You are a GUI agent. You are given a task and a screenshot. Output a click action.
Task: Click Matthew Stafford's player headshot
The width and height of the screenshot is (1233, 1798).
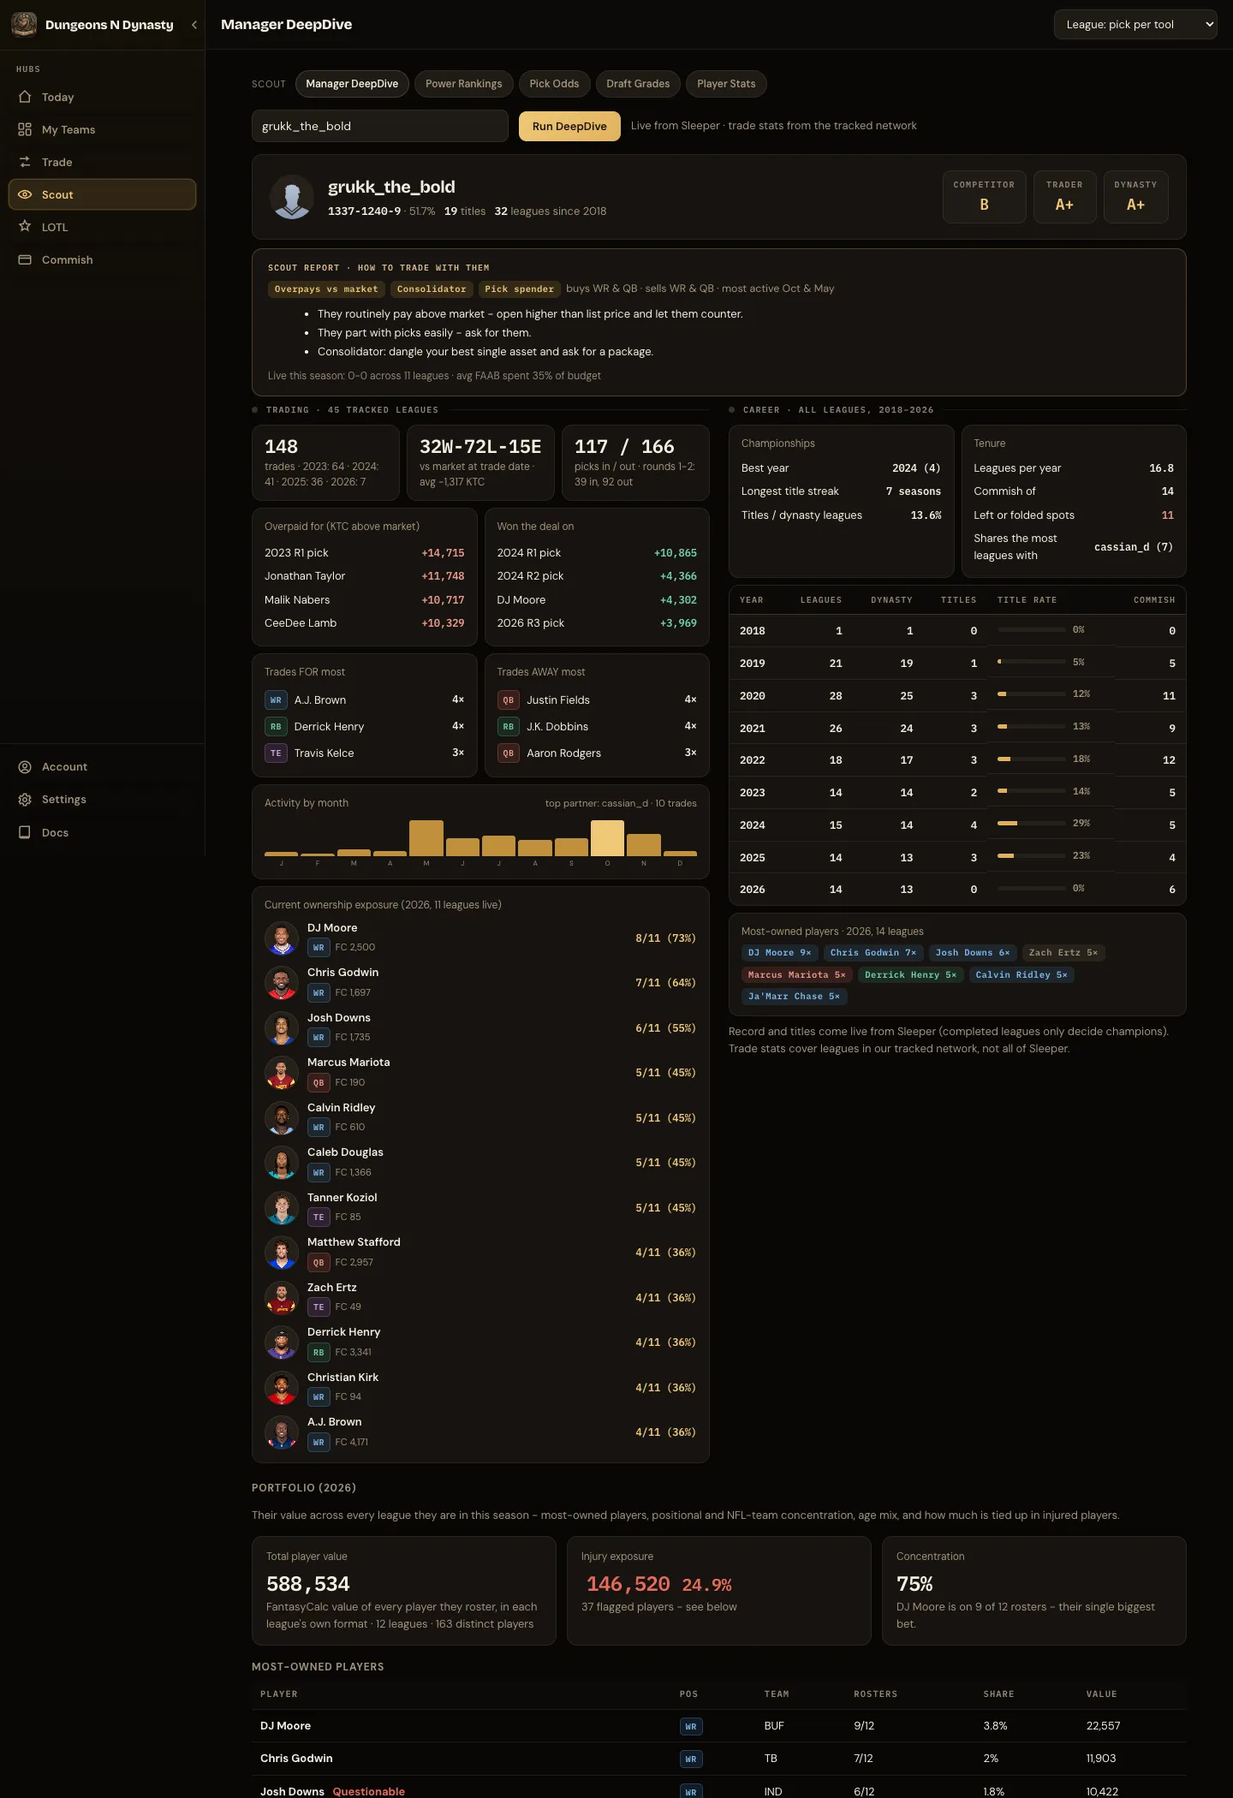pyautogui.click(x=281, y=1253)
